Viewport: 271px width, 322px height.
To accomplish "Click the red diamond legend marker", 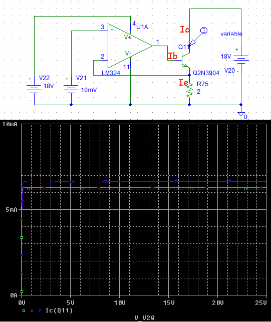I will tap(32, 310).
